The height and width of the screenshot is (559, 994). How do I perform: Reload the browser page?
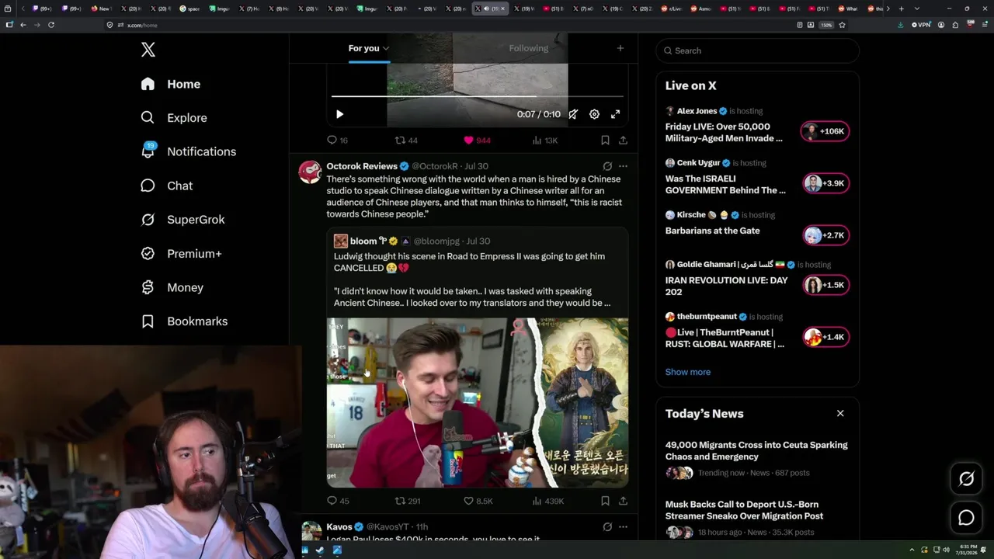pyautogui.click(x=51, y=25)
